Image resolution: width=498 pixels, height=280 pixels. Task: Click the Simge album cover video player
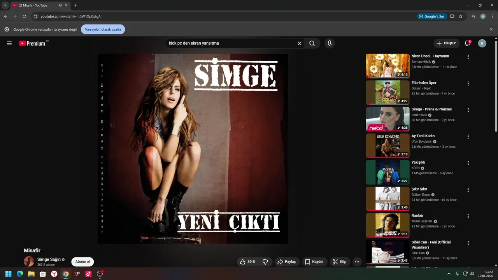pos(193,149)
